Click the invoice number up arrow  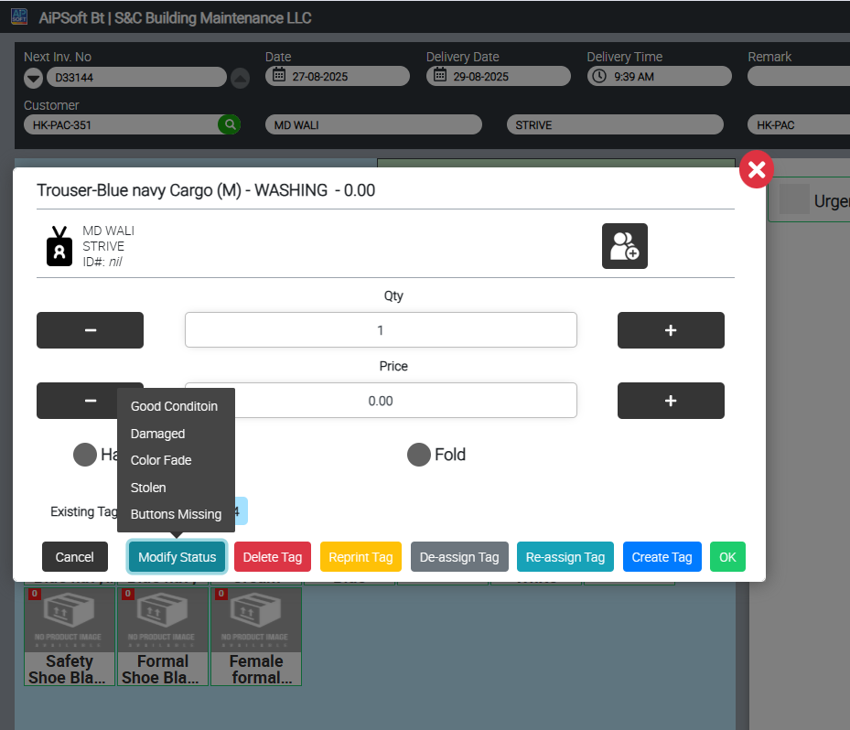[x=240, y=78]
